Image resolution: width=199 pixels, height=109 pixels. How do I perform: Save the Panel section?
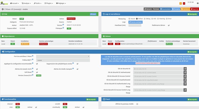pyautogui.click(x=192, y=100)
